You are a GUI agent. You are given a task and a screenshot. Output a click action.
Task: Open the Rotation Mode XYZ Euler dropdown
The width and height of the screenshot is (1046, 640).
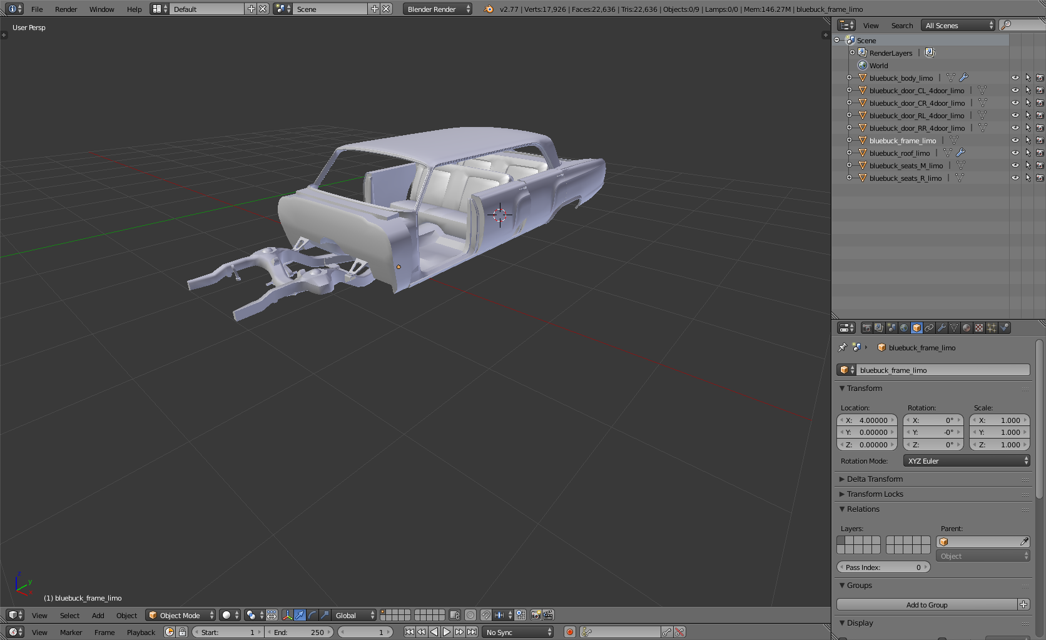(967, 461)
